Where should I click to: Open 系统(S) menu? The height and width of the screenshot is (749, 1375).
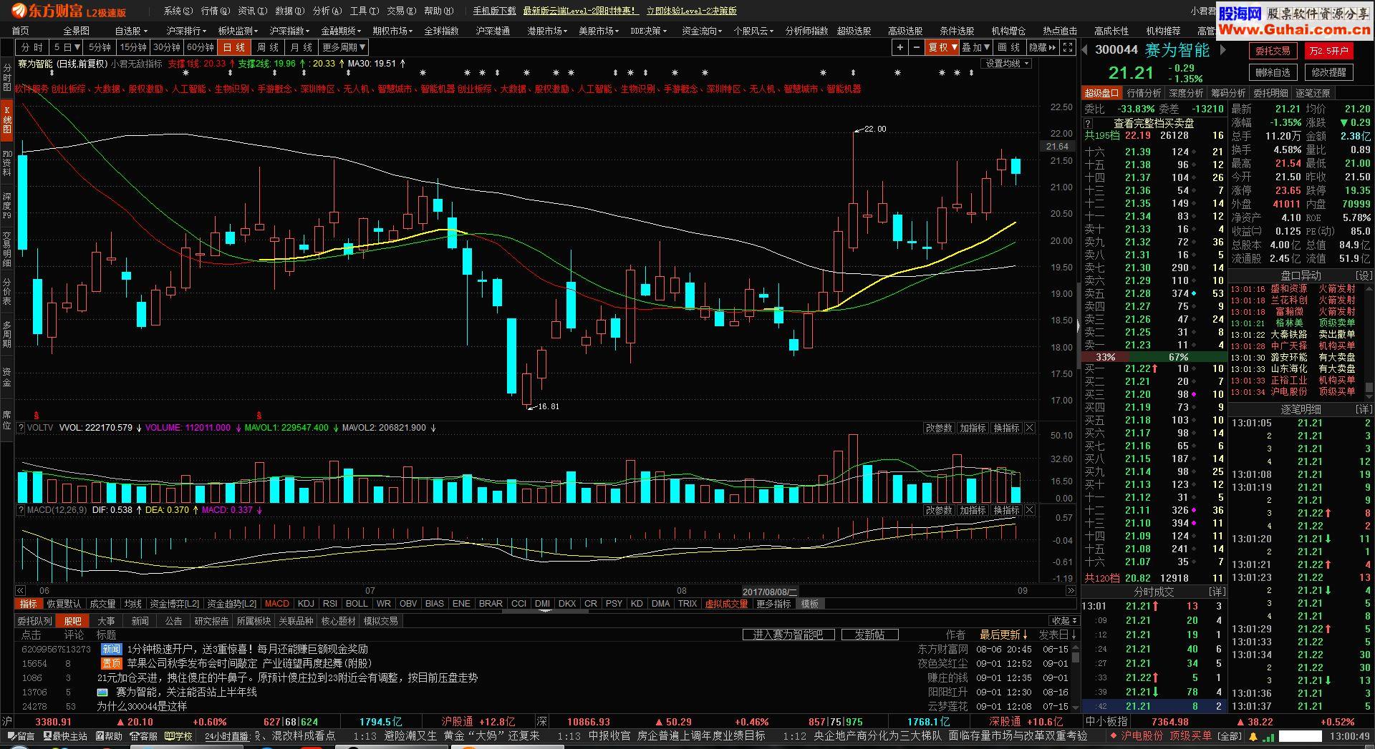[x=178, y=11]
